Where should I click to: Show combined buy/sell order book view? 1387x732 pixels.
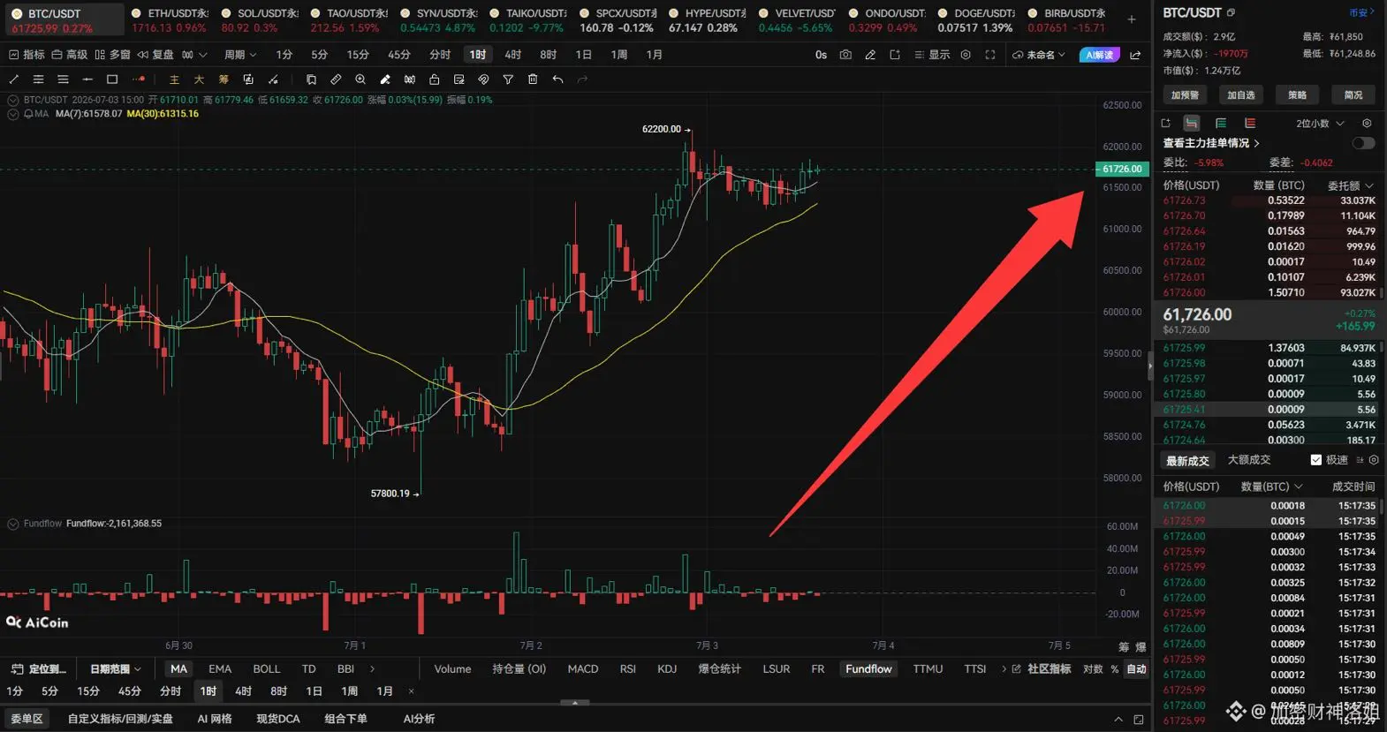pyautogui.click(x=1192, y=124)
